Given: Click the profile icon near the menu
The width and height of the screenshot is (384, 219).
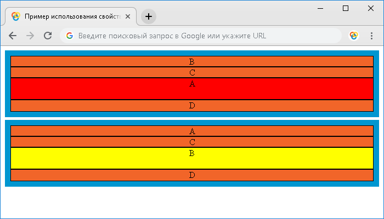Looking at the screenshot, I should click(354, 36).
